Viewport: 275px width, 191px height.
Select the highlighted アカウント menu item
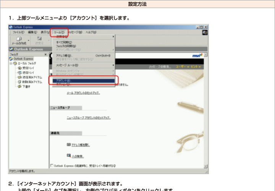coord(84,81)
